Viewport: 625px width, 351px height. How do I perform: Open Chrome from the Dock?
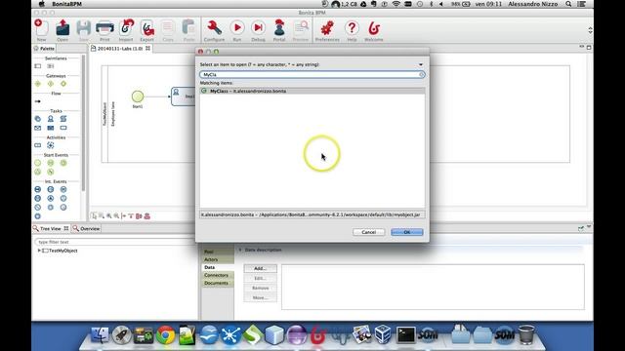[165, 335]
